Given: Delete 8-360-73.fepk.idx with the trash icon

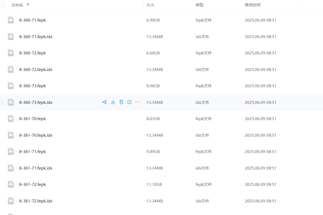Looking at the screenshot, I should point(121,102).
